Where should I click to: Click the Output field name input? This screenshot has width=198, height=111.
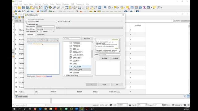(x=45, y=27)
